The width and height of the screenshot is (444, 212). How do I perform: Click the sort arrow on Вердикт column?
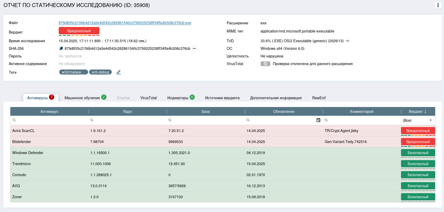point(425,111)
